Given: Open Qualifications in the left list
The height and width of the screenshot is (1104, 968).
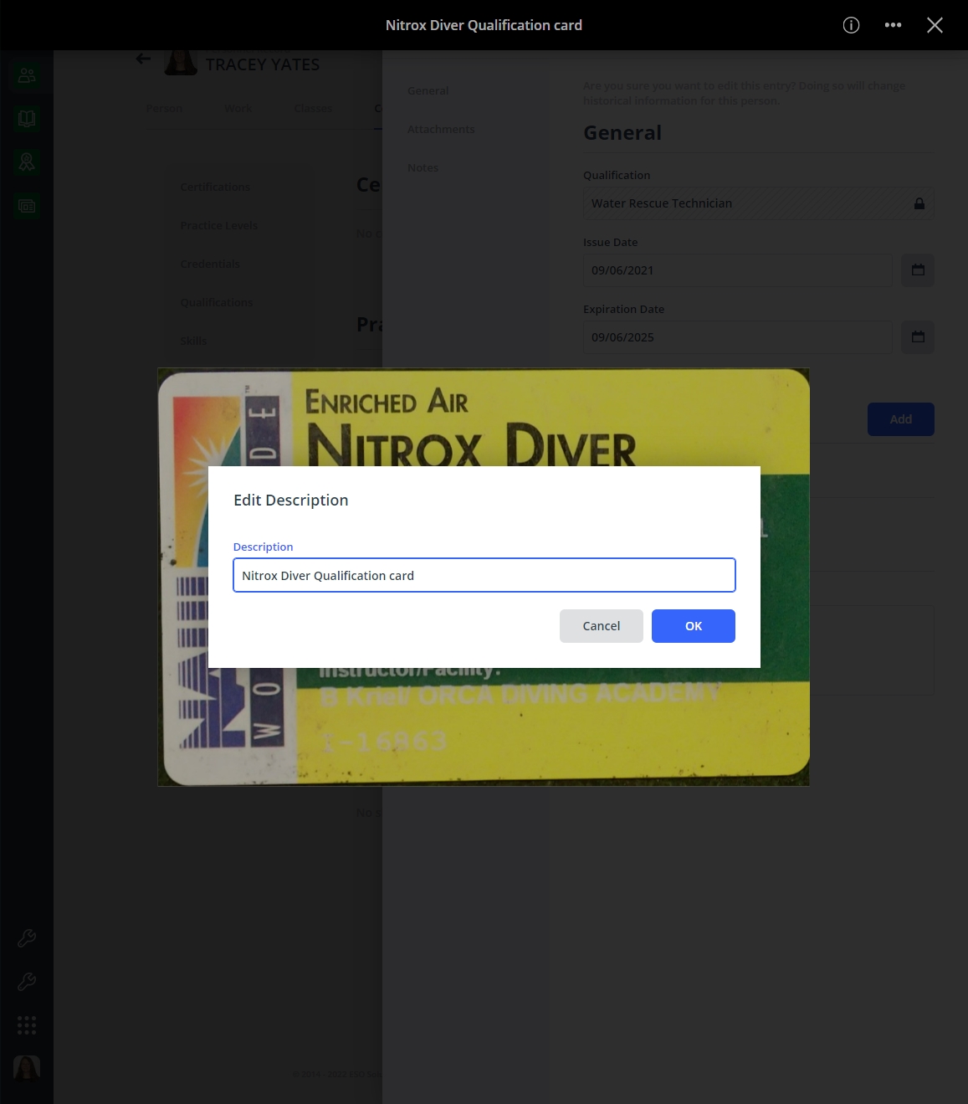Looking at the screenshot, I should click(x=217, y=302).
